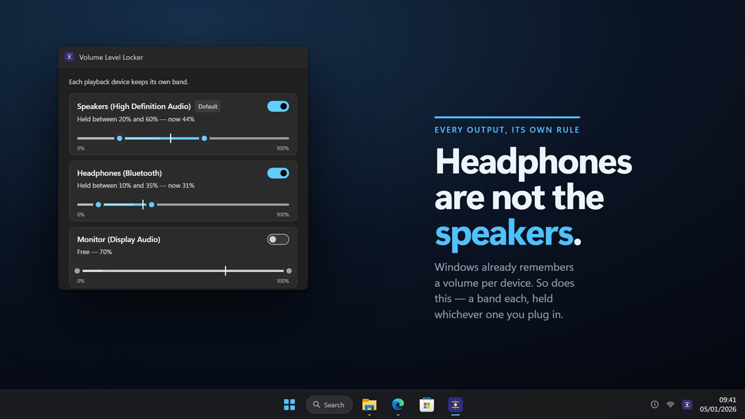Click the Volume Level Locker system tray icon

(x=687, y=404)
